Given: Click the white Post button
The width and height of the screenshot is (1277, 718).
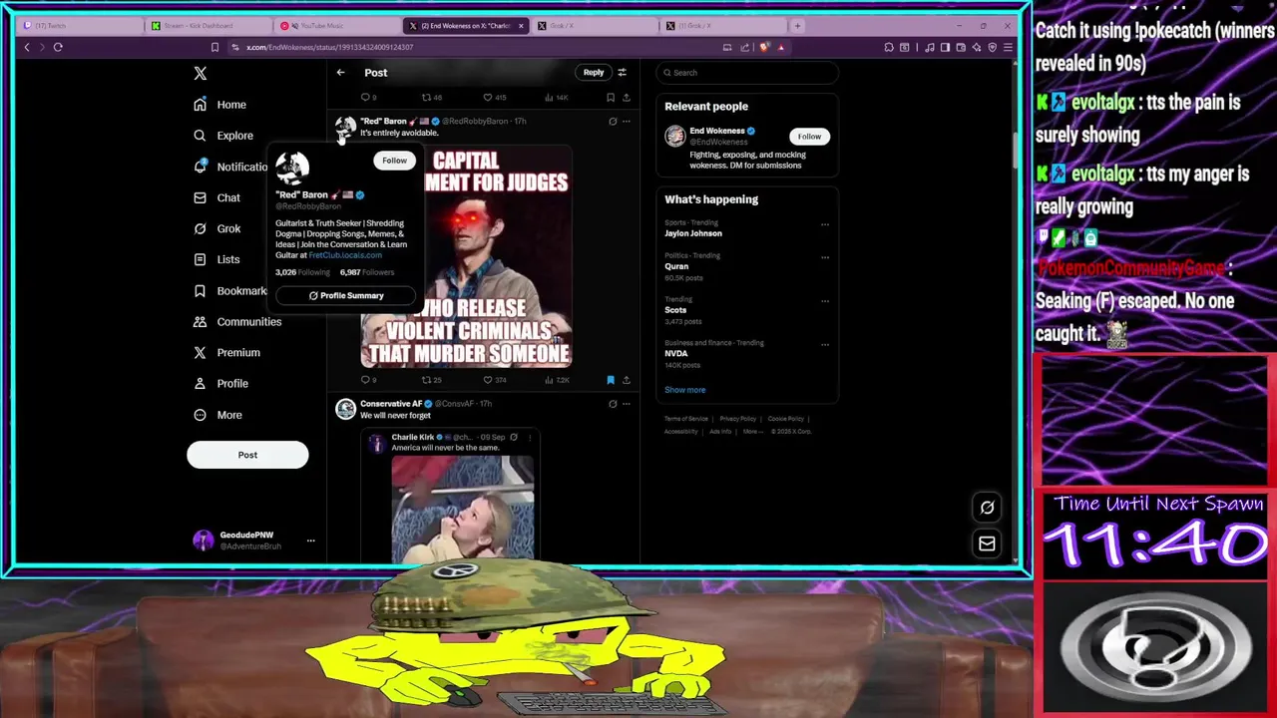Looking at the screenshot, I should click(247, 455).
